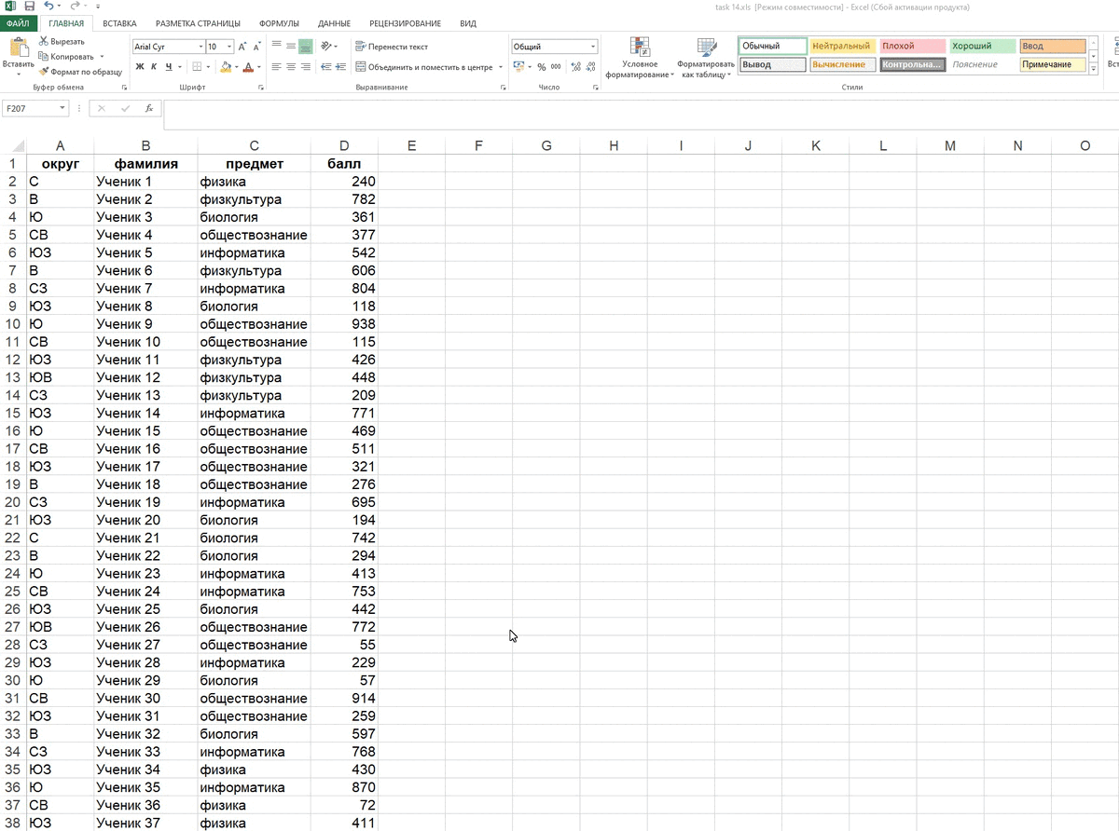Screen dimensions: 1119x831
Task: Open Общий number format dropdown
Action: click(x=593, y=47)
